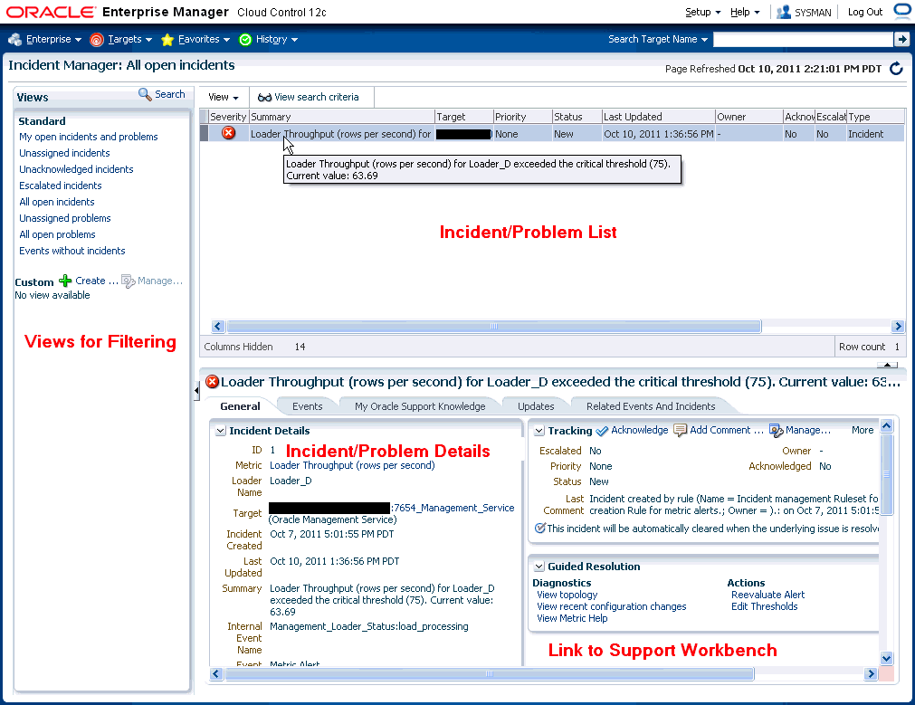Open the Enterprise dropdown menu

click(x=53, y=39)
